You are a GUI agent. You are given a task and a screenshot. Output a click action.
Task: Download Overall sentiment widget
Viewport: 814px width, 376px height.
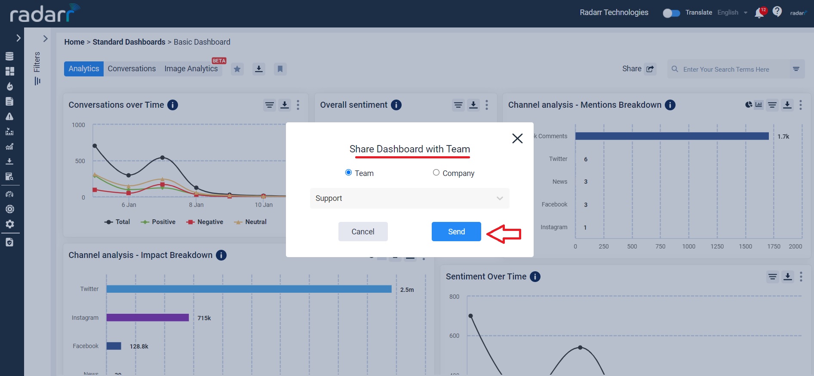473,105
